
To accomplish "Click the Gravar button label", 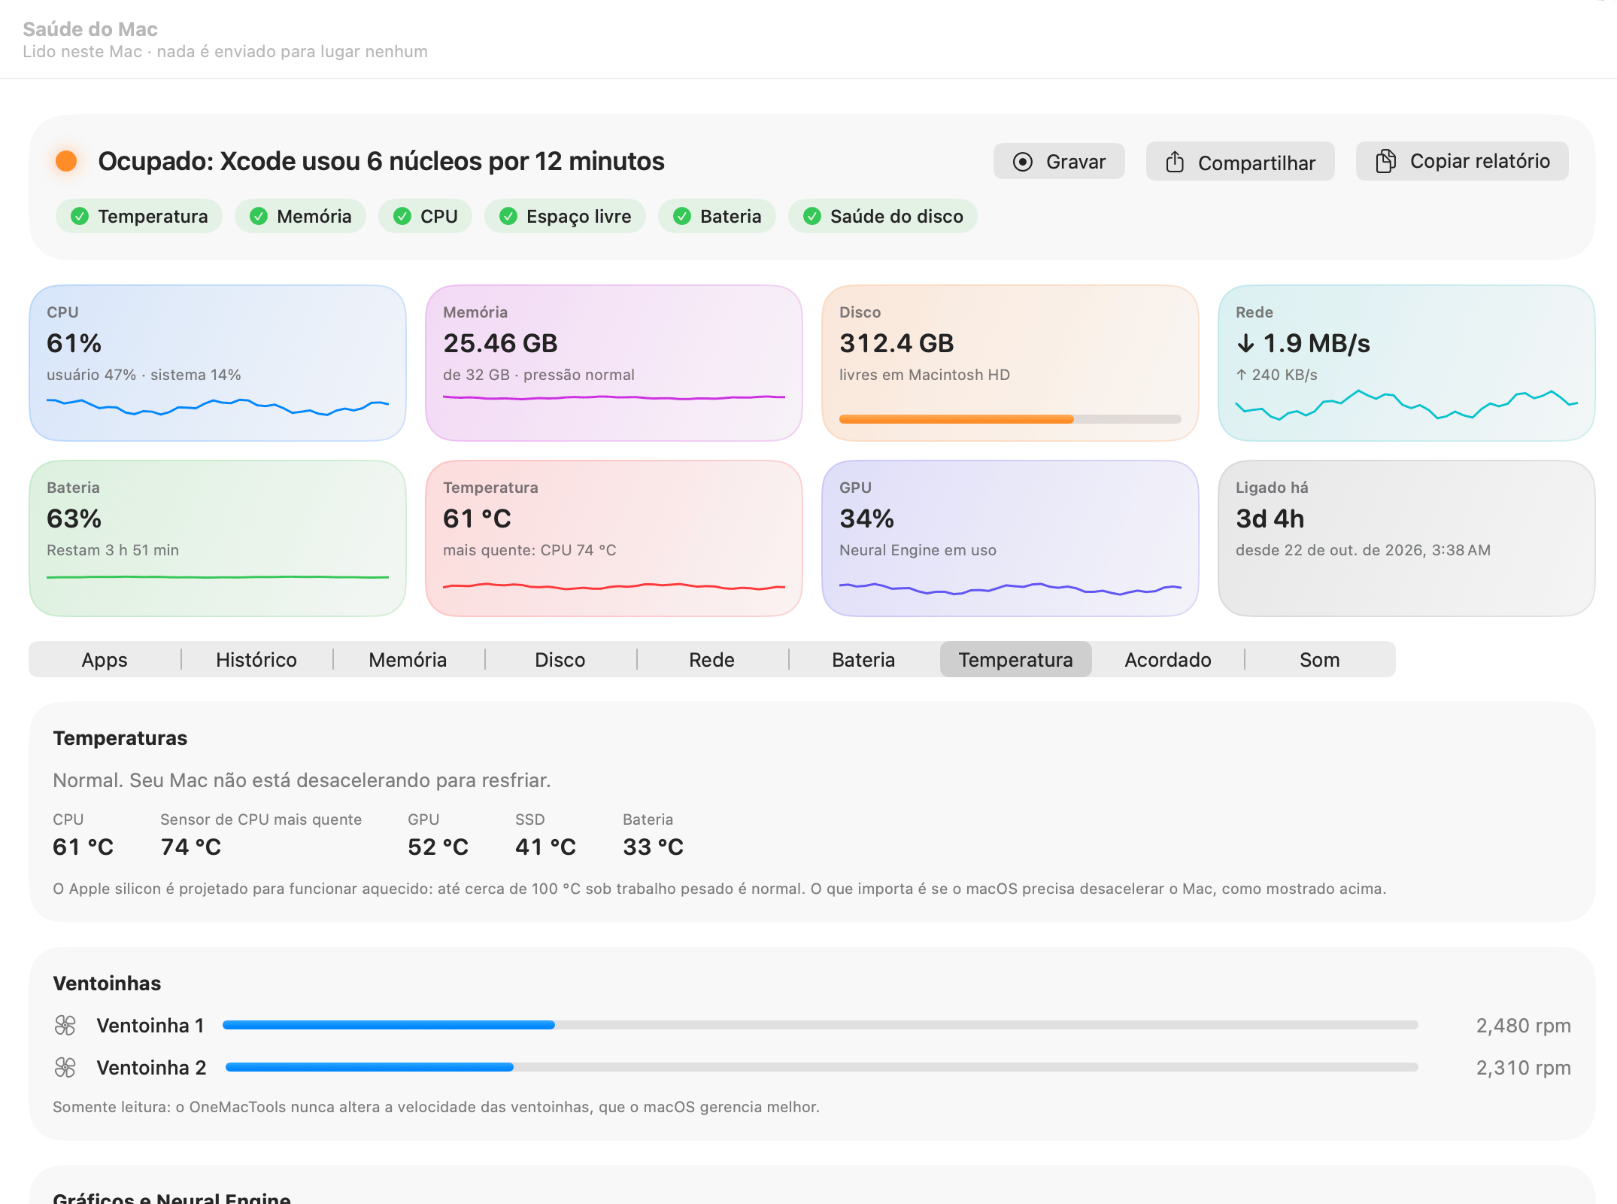I will 1076,162.
